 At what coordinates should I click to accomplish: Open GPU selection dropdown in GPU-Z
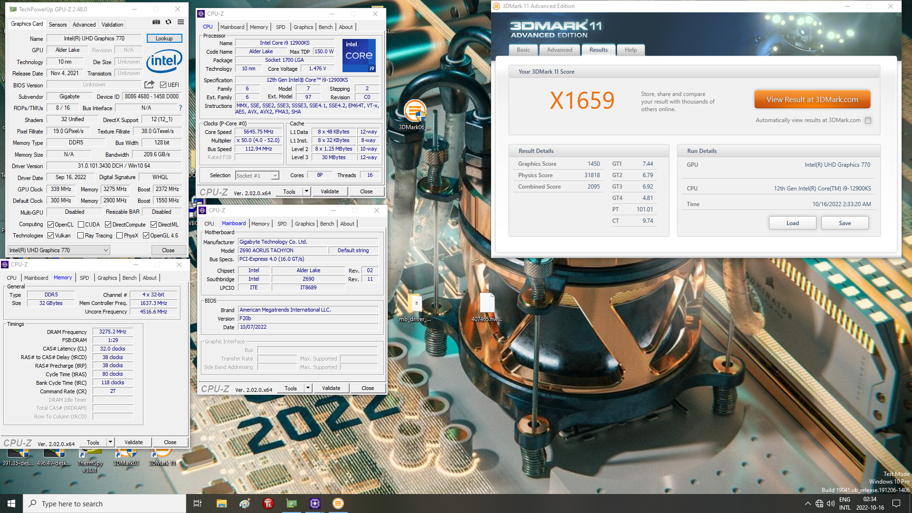pos(59,250)
